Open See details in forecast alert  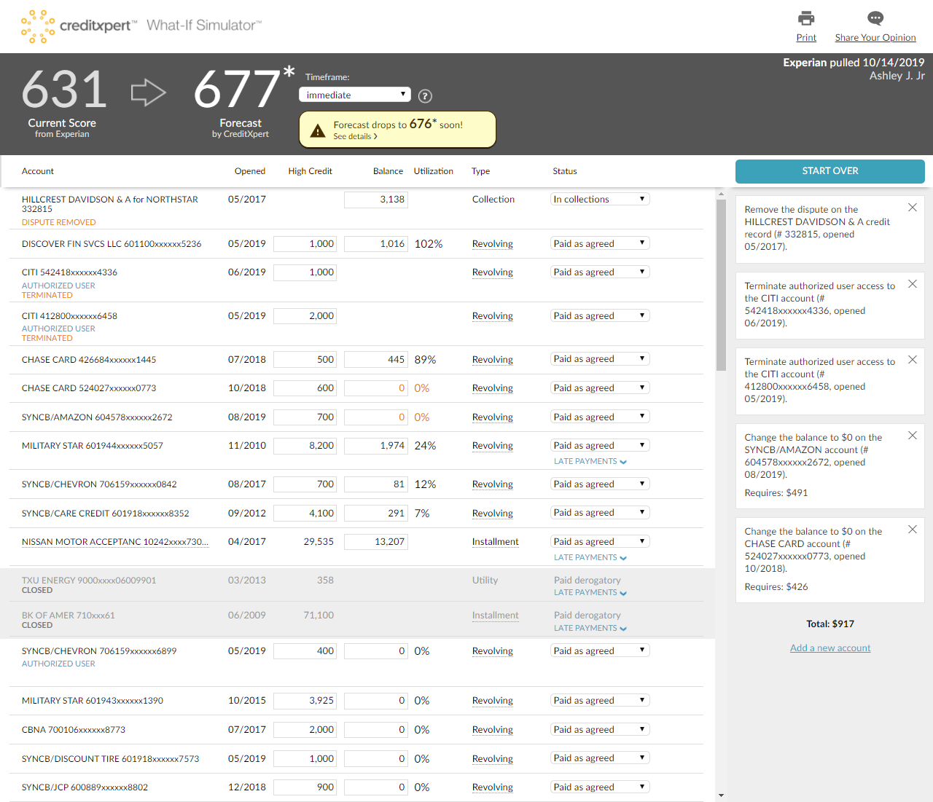[x=355, y=136]
